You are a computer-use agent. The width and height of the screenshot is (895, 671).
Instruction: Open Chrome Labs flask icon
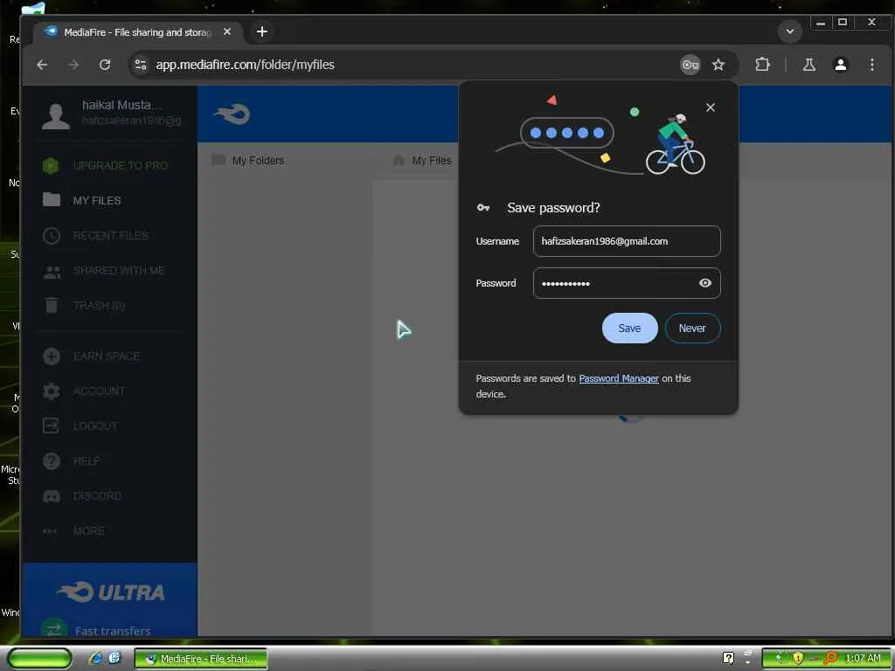click(808, 65)
